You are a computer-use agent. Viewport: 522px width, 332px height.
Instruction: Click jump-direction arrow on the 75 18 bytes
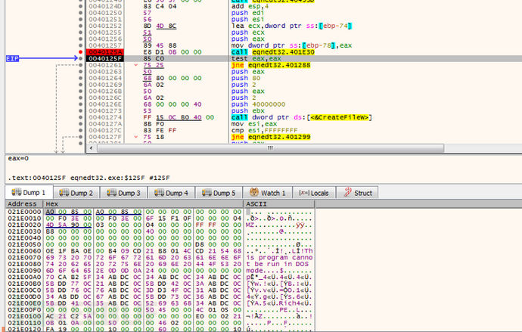[136, 137]
